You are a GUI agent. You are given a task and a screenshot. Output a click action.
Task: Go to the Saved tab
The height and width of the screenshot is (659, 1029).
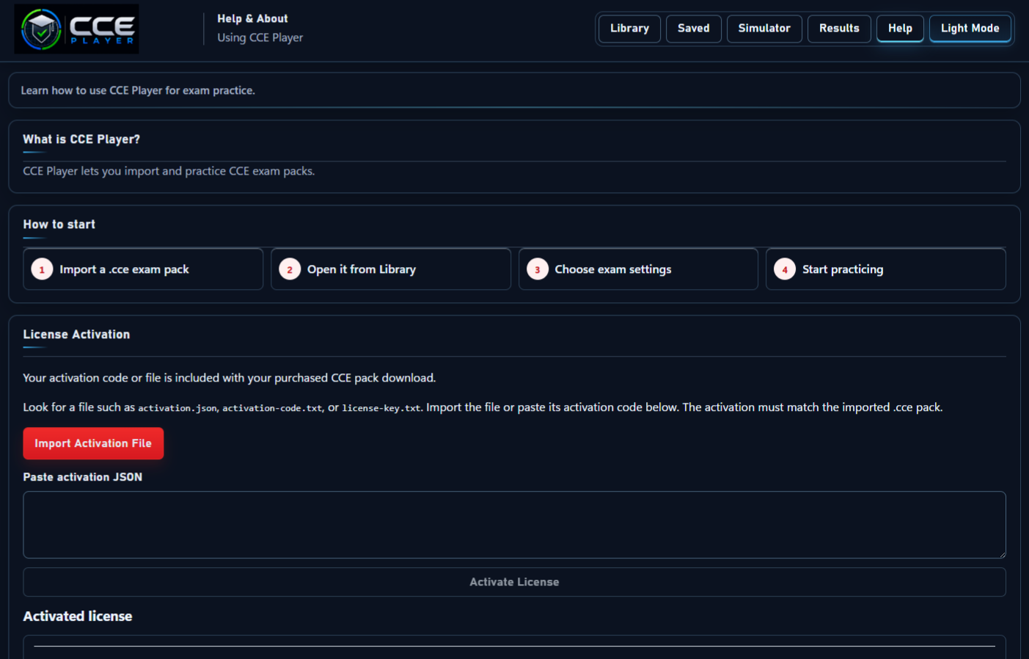pos(693,29)
